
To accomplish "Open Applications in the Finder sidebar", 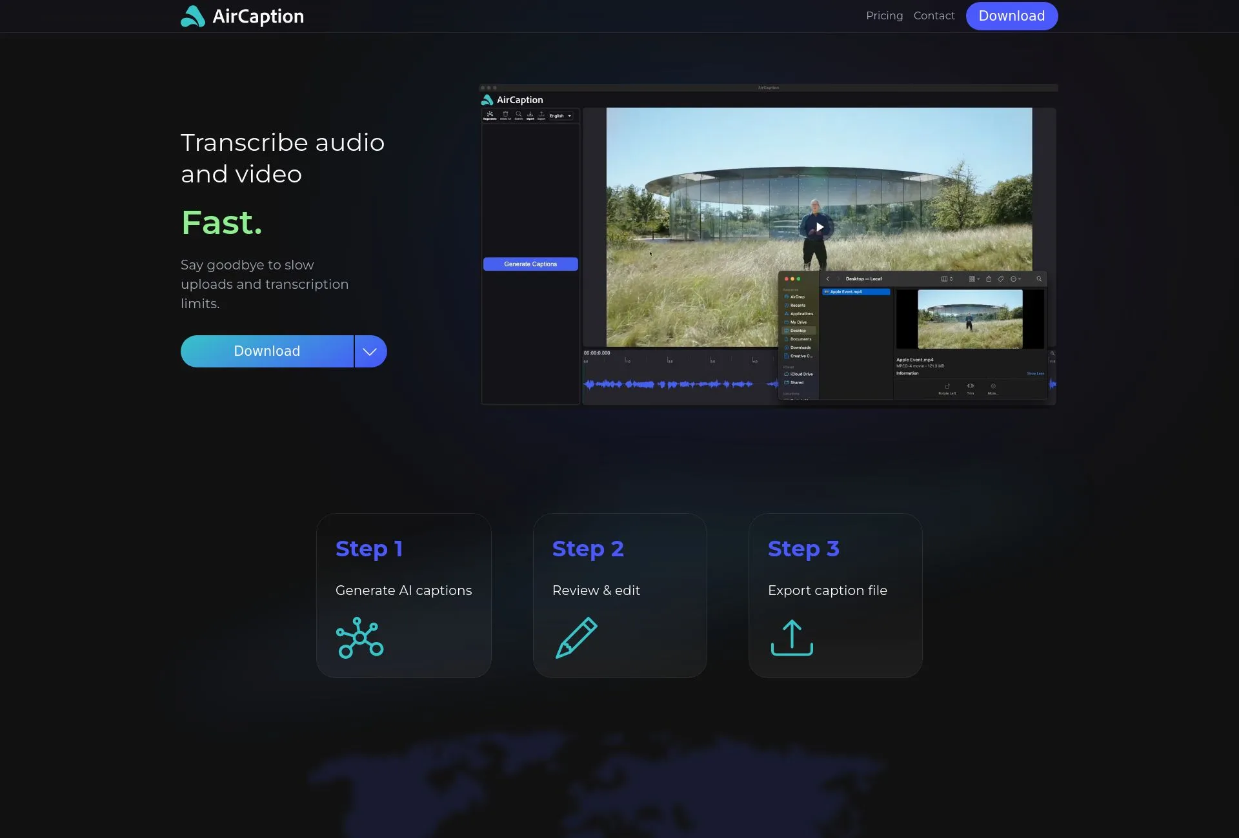I will (799, 314).
